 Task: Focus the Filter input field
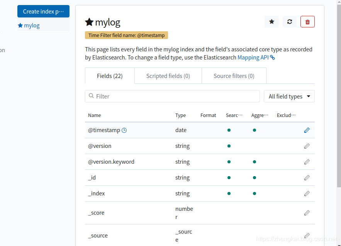point(173,96)
